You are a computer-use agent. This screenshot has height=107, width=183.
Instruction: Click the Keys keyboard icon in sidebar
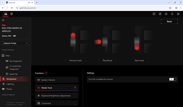tap(3, 55)
